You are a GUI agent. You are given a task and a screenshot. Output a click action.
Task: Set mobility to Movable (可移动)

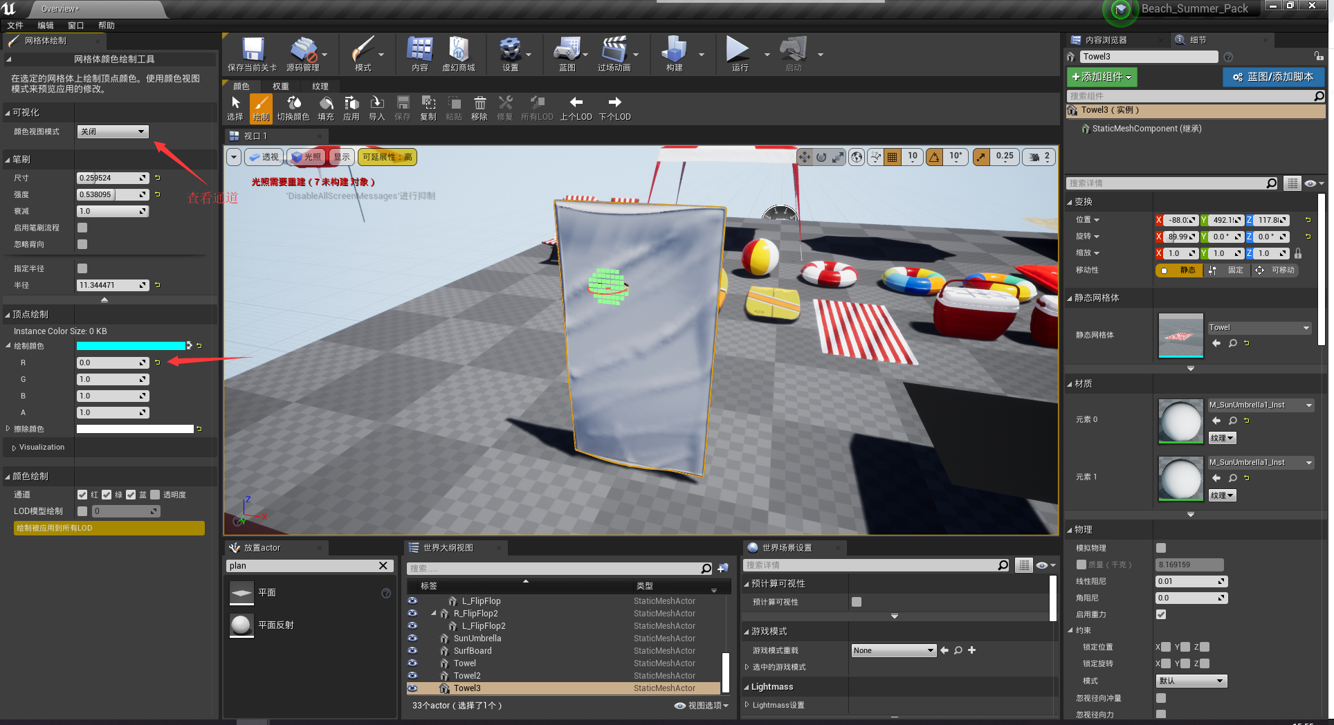[1275, 270]
